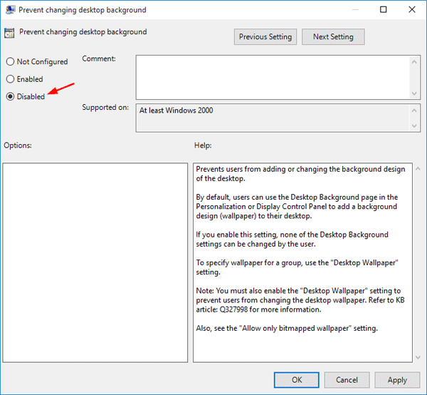Jump to Next Setting
This screenshot has width=427, height=395.
pos(332,37)
